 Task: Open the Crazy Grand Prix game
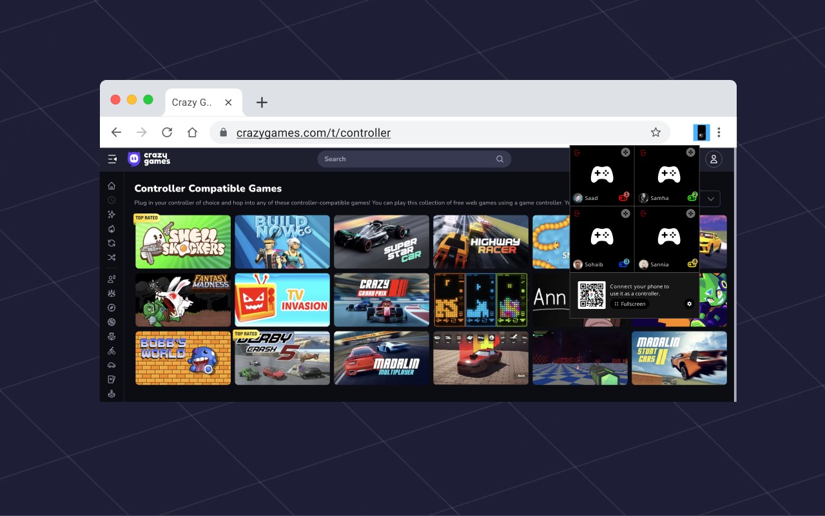coord(382,300)
